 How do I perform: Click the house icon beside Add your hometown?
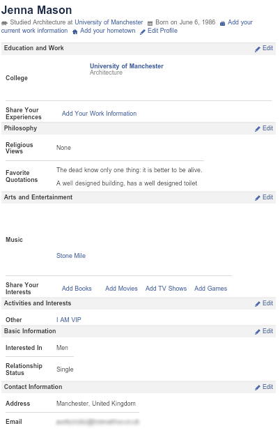[75, 32]
